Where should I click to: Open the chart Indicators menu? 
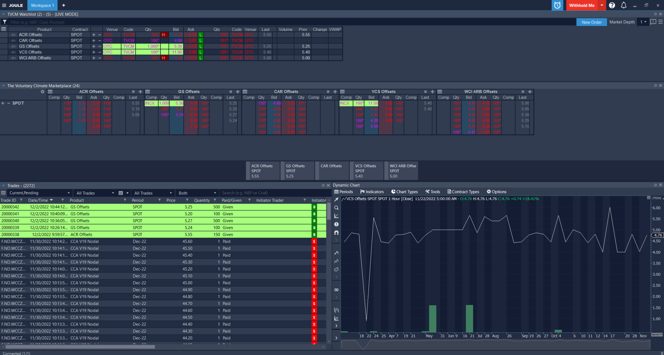point(372,192)
